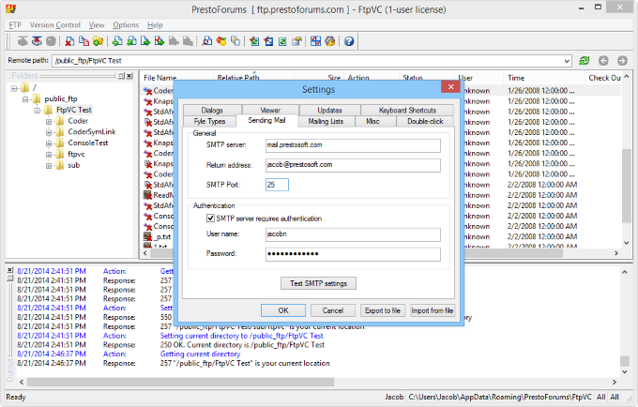The image size is (638, 407).
Task: Expand the ConsoleTest folder node
Action: coord(49,143)
